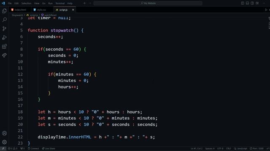Click 'if(minutes == 60)' on line 12
Screen dimensions: 270x151
click(70, 74)
